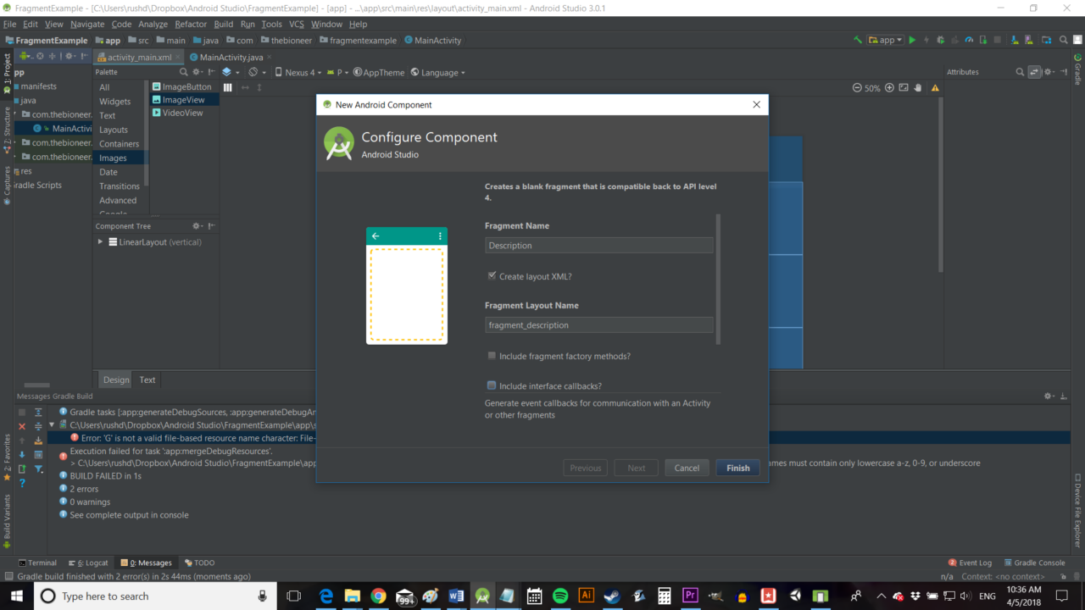The width and height of the screenshot is (1085, 610).
Task: Check Include interface callbacks
Action: tap(492, 385)
